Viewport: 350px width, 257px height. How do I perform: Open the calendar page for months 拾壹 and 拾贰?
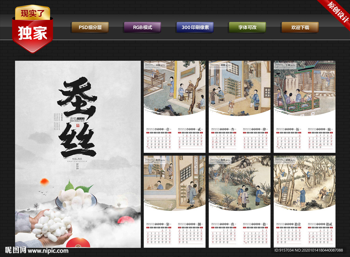pos(305,202)
